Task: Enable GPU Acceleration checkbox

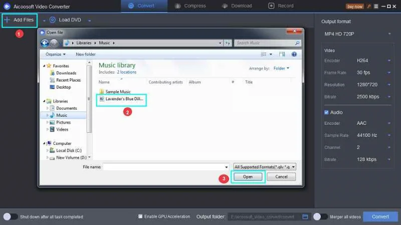Action: tap(141, 216)
